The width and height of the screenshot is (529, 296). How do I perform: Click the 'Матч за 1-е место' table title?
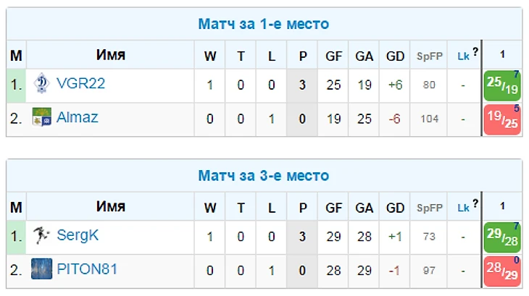click(x=264, y=24)
